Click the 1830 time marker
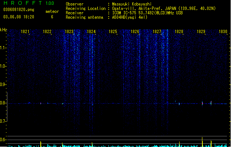Image resolution: width=231 pixels, height=147 pixels. (223, 32)
